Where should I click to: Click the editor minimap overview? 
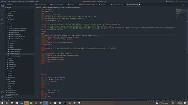(181, 13)
